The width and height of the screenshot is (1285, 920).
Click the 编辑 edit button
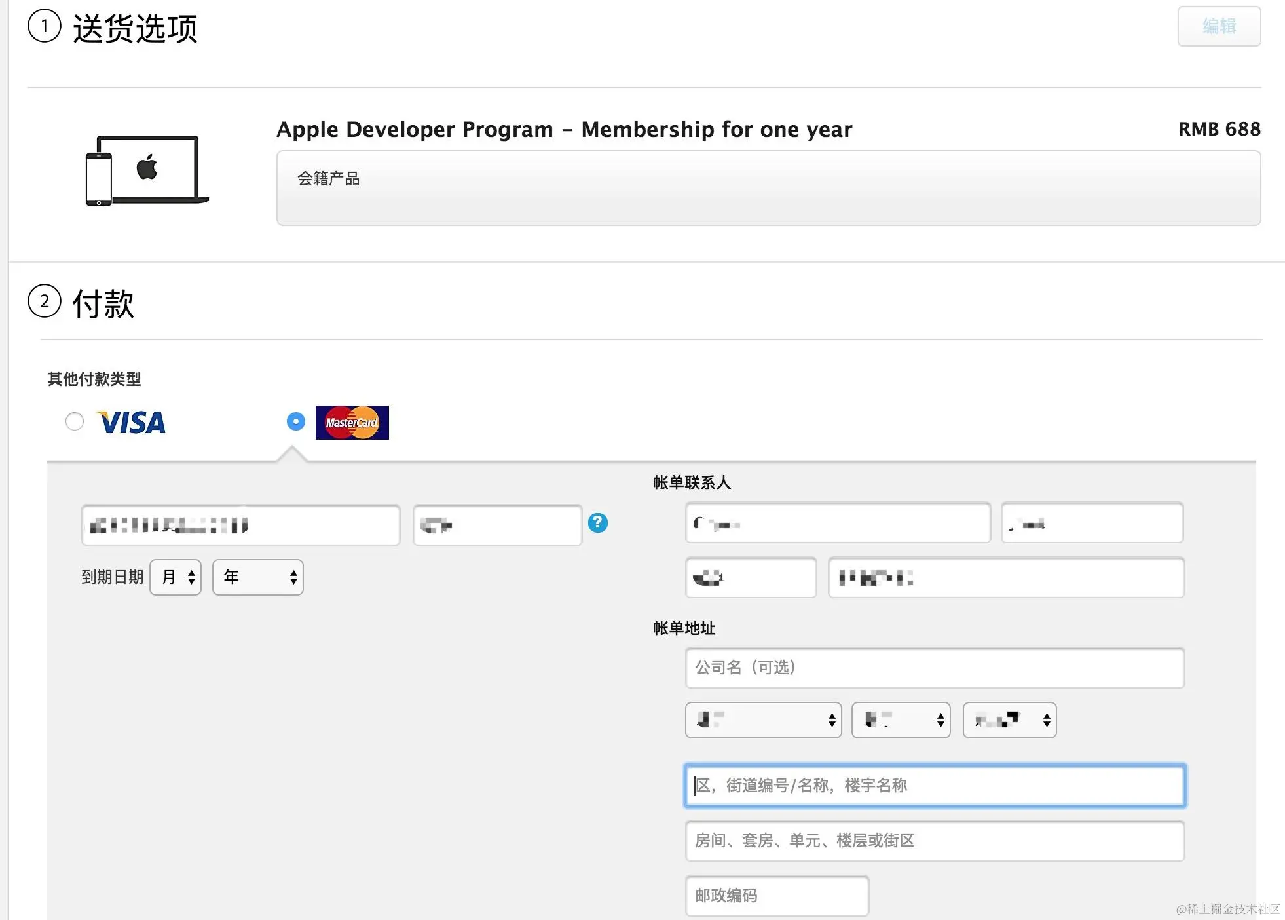(1219, 26)
